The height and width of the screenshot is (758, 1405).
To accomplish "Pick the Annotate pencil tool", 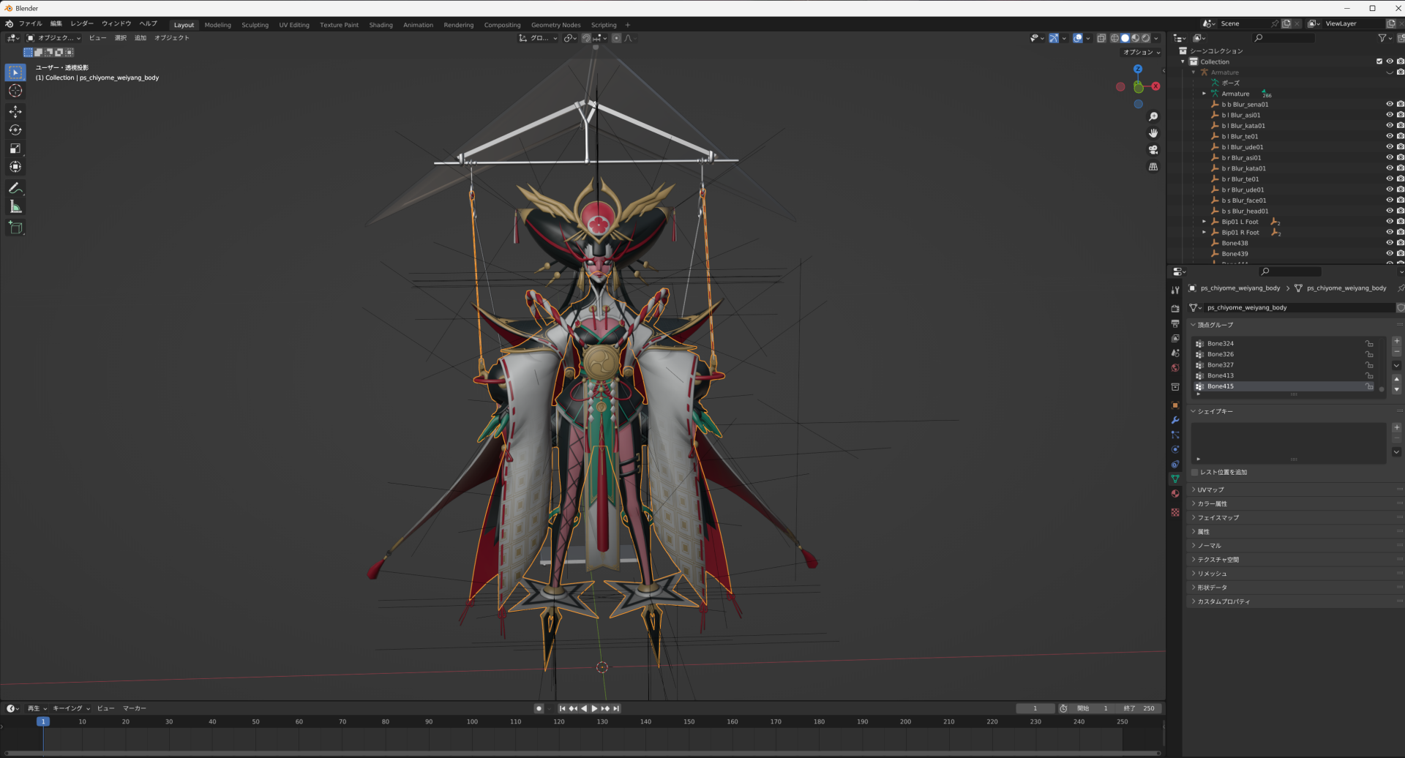I will 15,188.
